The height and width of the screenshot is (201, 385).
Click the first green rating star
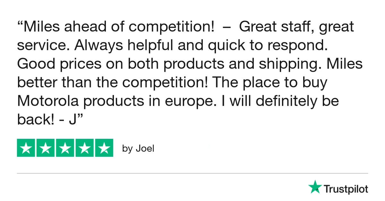pos(26,148)
